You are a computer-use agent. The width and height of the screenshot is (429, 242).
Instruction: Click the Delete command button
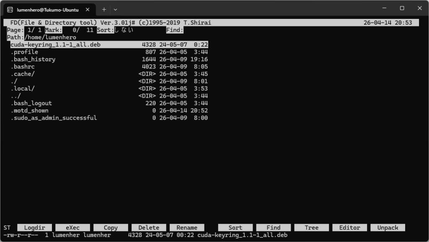click(149, 228)
